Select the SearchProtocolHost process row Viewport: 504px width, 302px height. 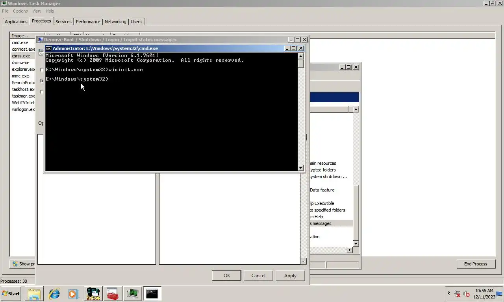tap(23, 83)
